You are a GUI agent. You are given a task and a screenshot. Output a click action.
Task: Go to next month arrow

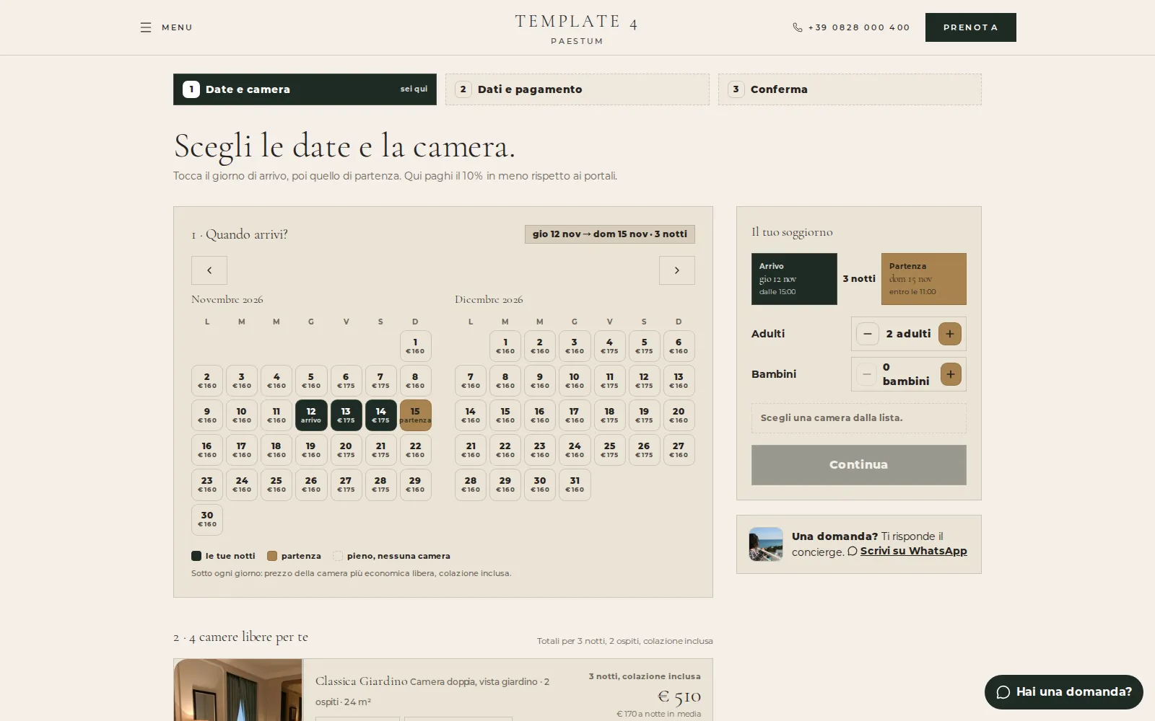tap(677, 270)
